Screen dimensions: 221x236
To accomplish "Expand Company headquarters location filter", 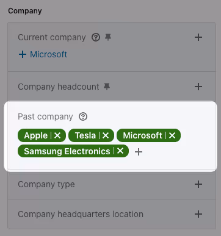I will pos(198,214).
